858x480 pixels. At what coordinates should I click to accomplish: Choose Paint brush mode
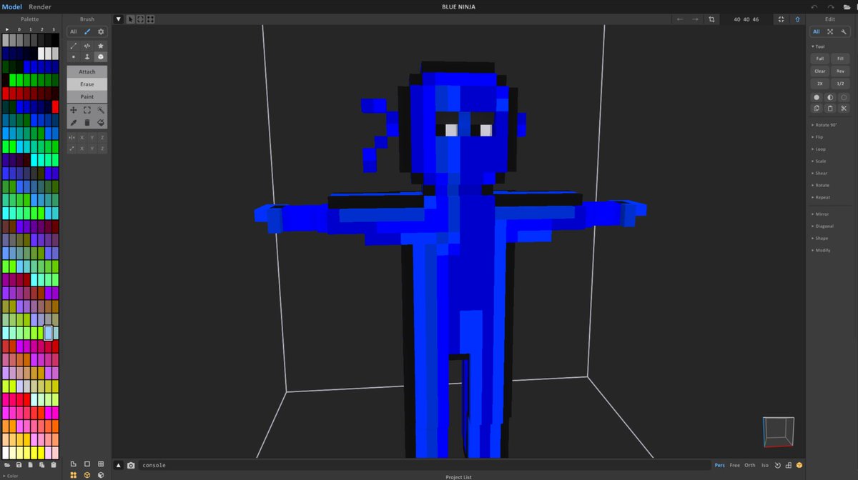[x=87, y=96]
